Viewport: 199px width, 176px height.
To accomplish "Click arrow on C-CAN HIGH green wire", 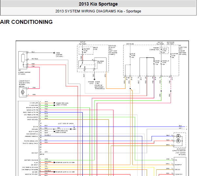I will click(55, 105).
